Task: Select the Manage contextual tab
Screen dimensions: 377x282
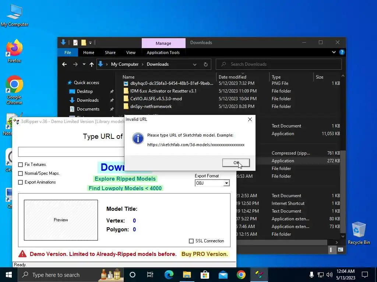Action: 163,43
